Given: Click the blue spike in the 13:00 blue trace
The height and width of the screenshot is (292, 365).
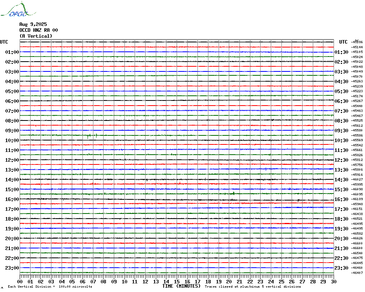Looking at the screenshot, I should [266, 169].
